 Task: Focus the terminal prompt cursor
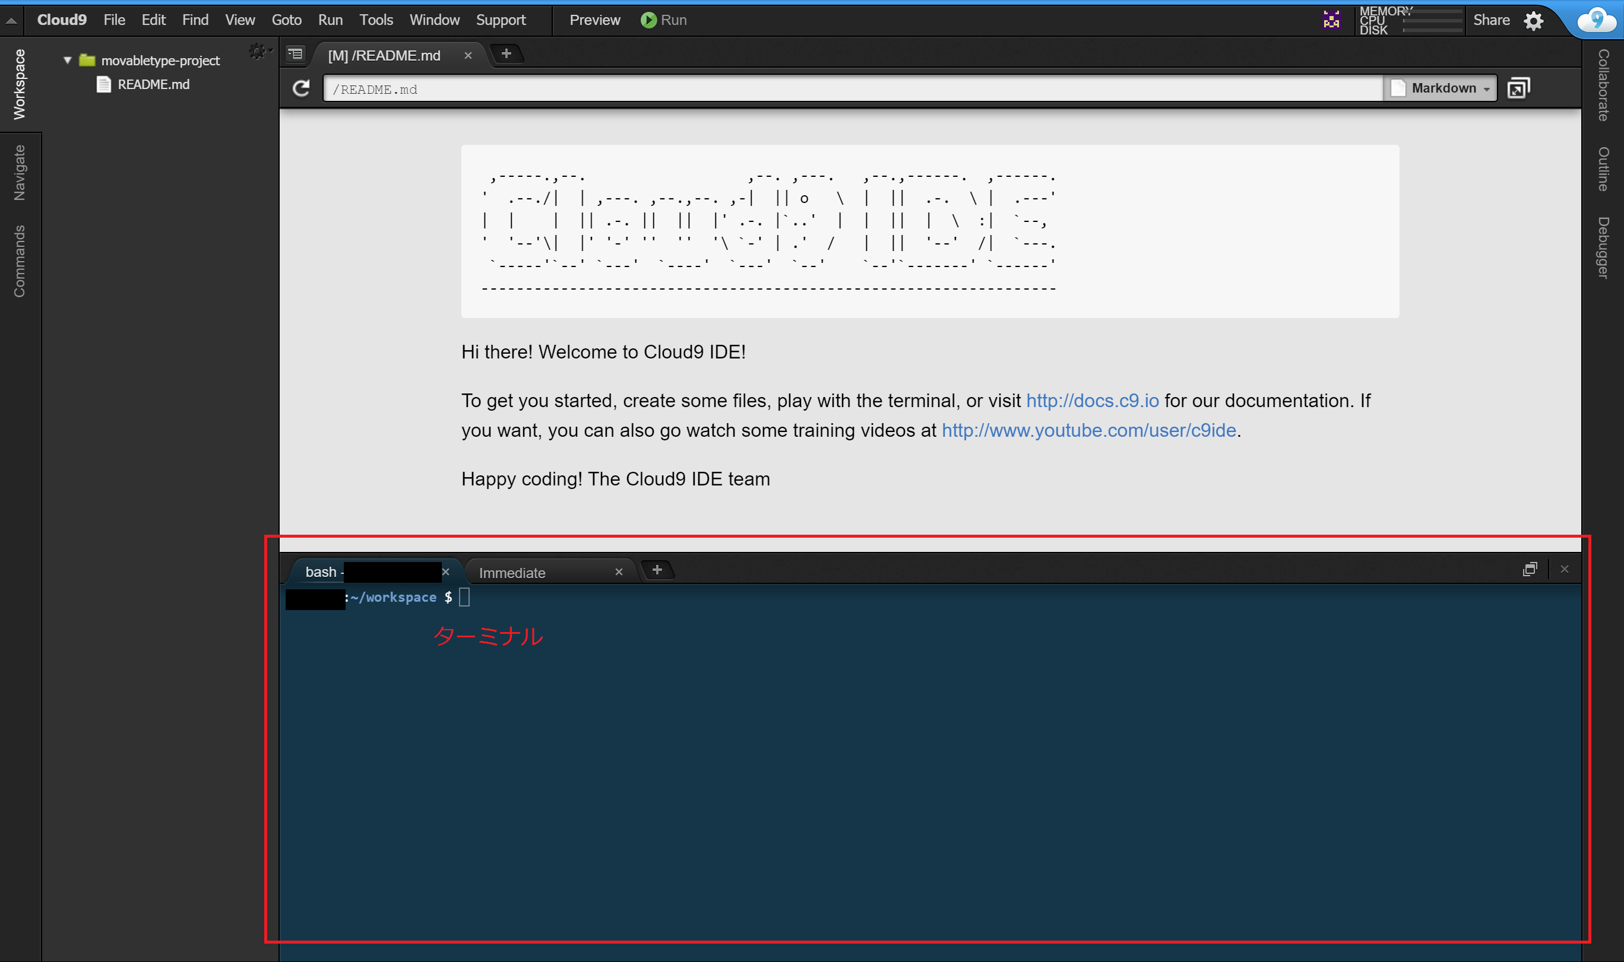click(x=464, y=597)
